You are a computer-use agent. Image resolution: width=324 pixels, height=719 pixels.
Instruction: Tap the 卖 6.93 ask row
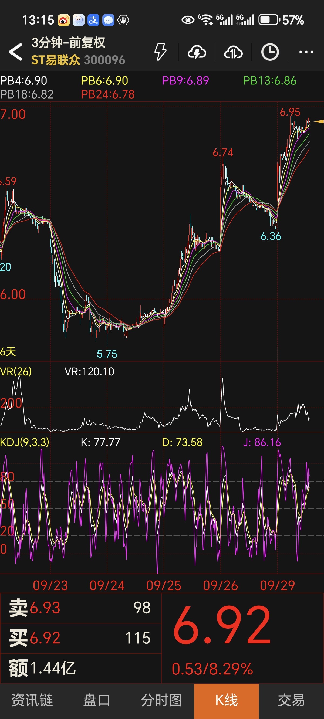81,608
